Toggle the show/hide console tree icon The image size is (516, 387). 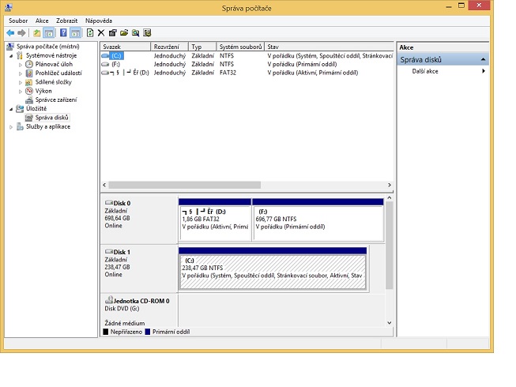click(49, 33)
